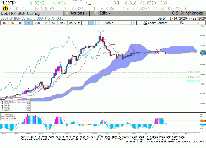Click the Chart Content bar-chart icon
The image size is (206, 148).
(x=145, y=23)
